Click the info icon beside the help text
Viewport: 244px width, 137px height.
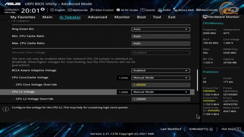[6, 109]
